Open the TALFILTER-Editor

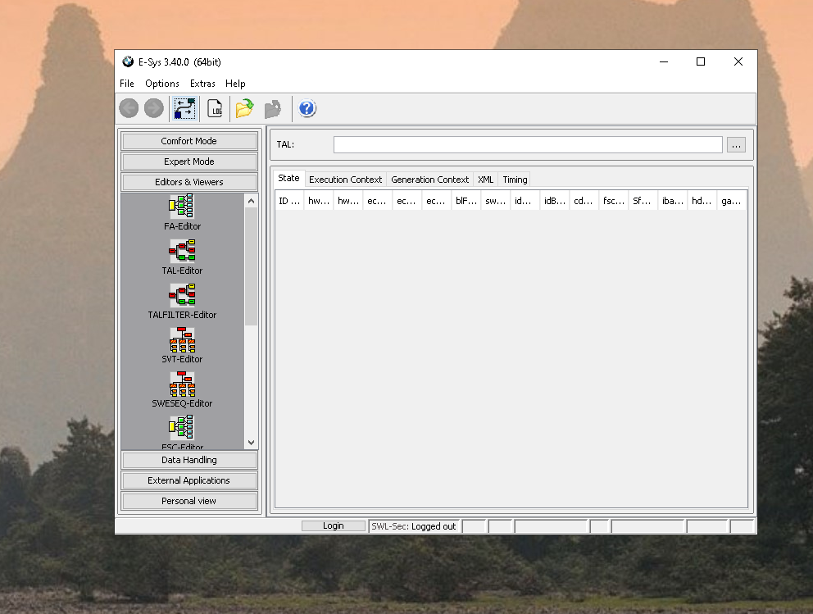click(x=182, y=302)
